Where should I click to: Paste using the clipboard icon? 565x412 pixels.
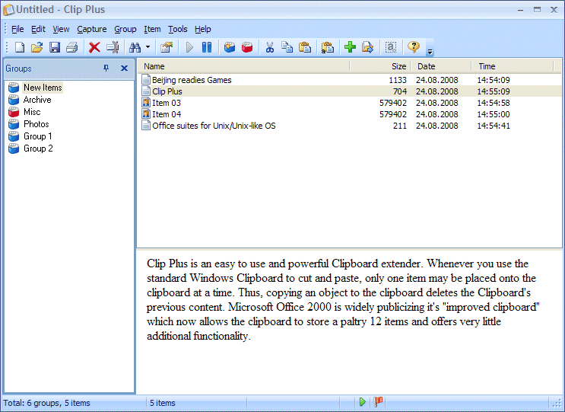[305, 47]
